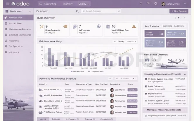Switch to the To Do (4) tab
The image size is (194, 121).
coord(56,119)
